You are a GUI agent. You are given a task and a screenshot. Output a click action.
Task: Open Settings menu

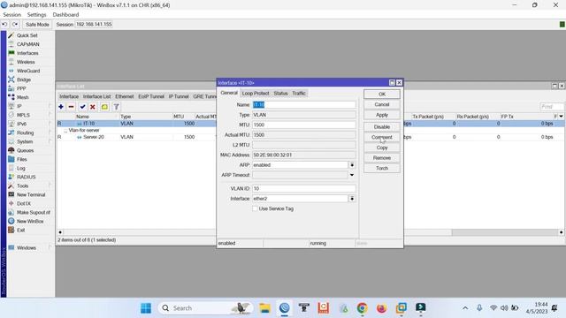point(36,15)
